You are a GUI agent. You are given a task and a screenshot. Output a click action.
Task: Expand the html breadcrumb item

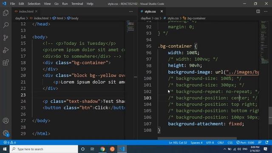(x=58, y=18)
